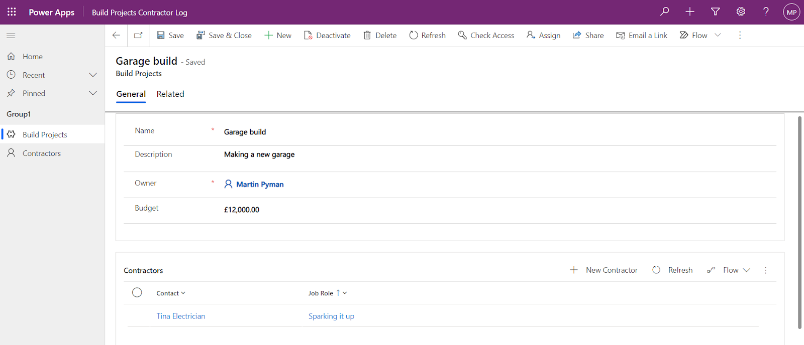The width and height of the screenshot is (804, 345).
Task: Toggle the select all rows circle
Action: pos(137,292)
